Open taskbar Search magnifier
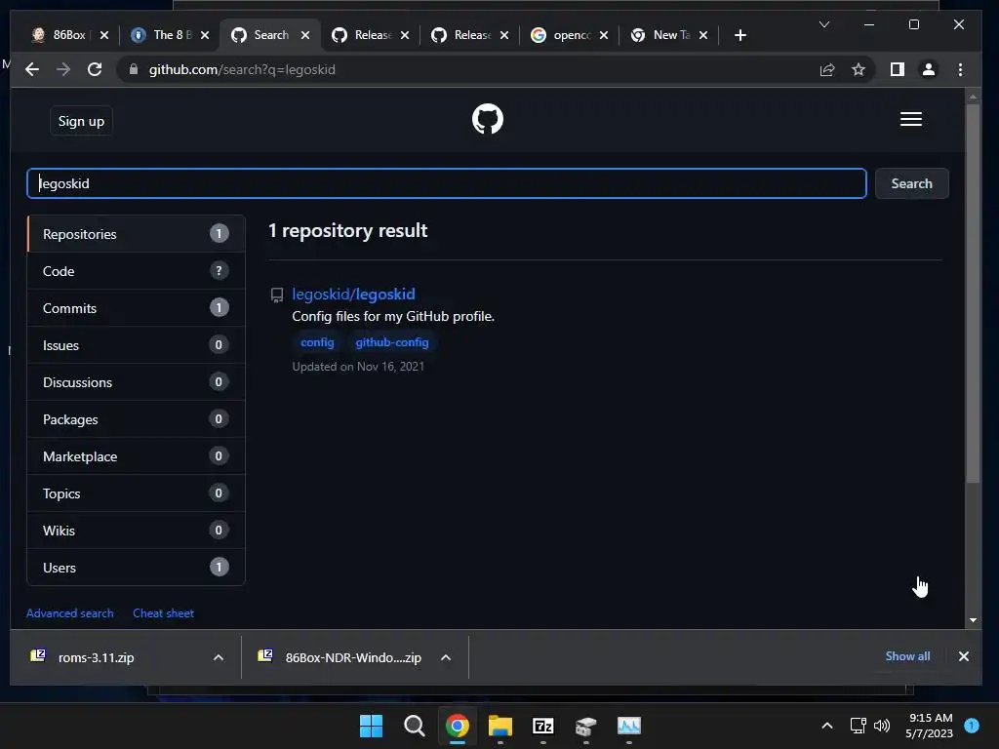The height and width of the screenshot is (749, 999). click(x=414, y=726)
